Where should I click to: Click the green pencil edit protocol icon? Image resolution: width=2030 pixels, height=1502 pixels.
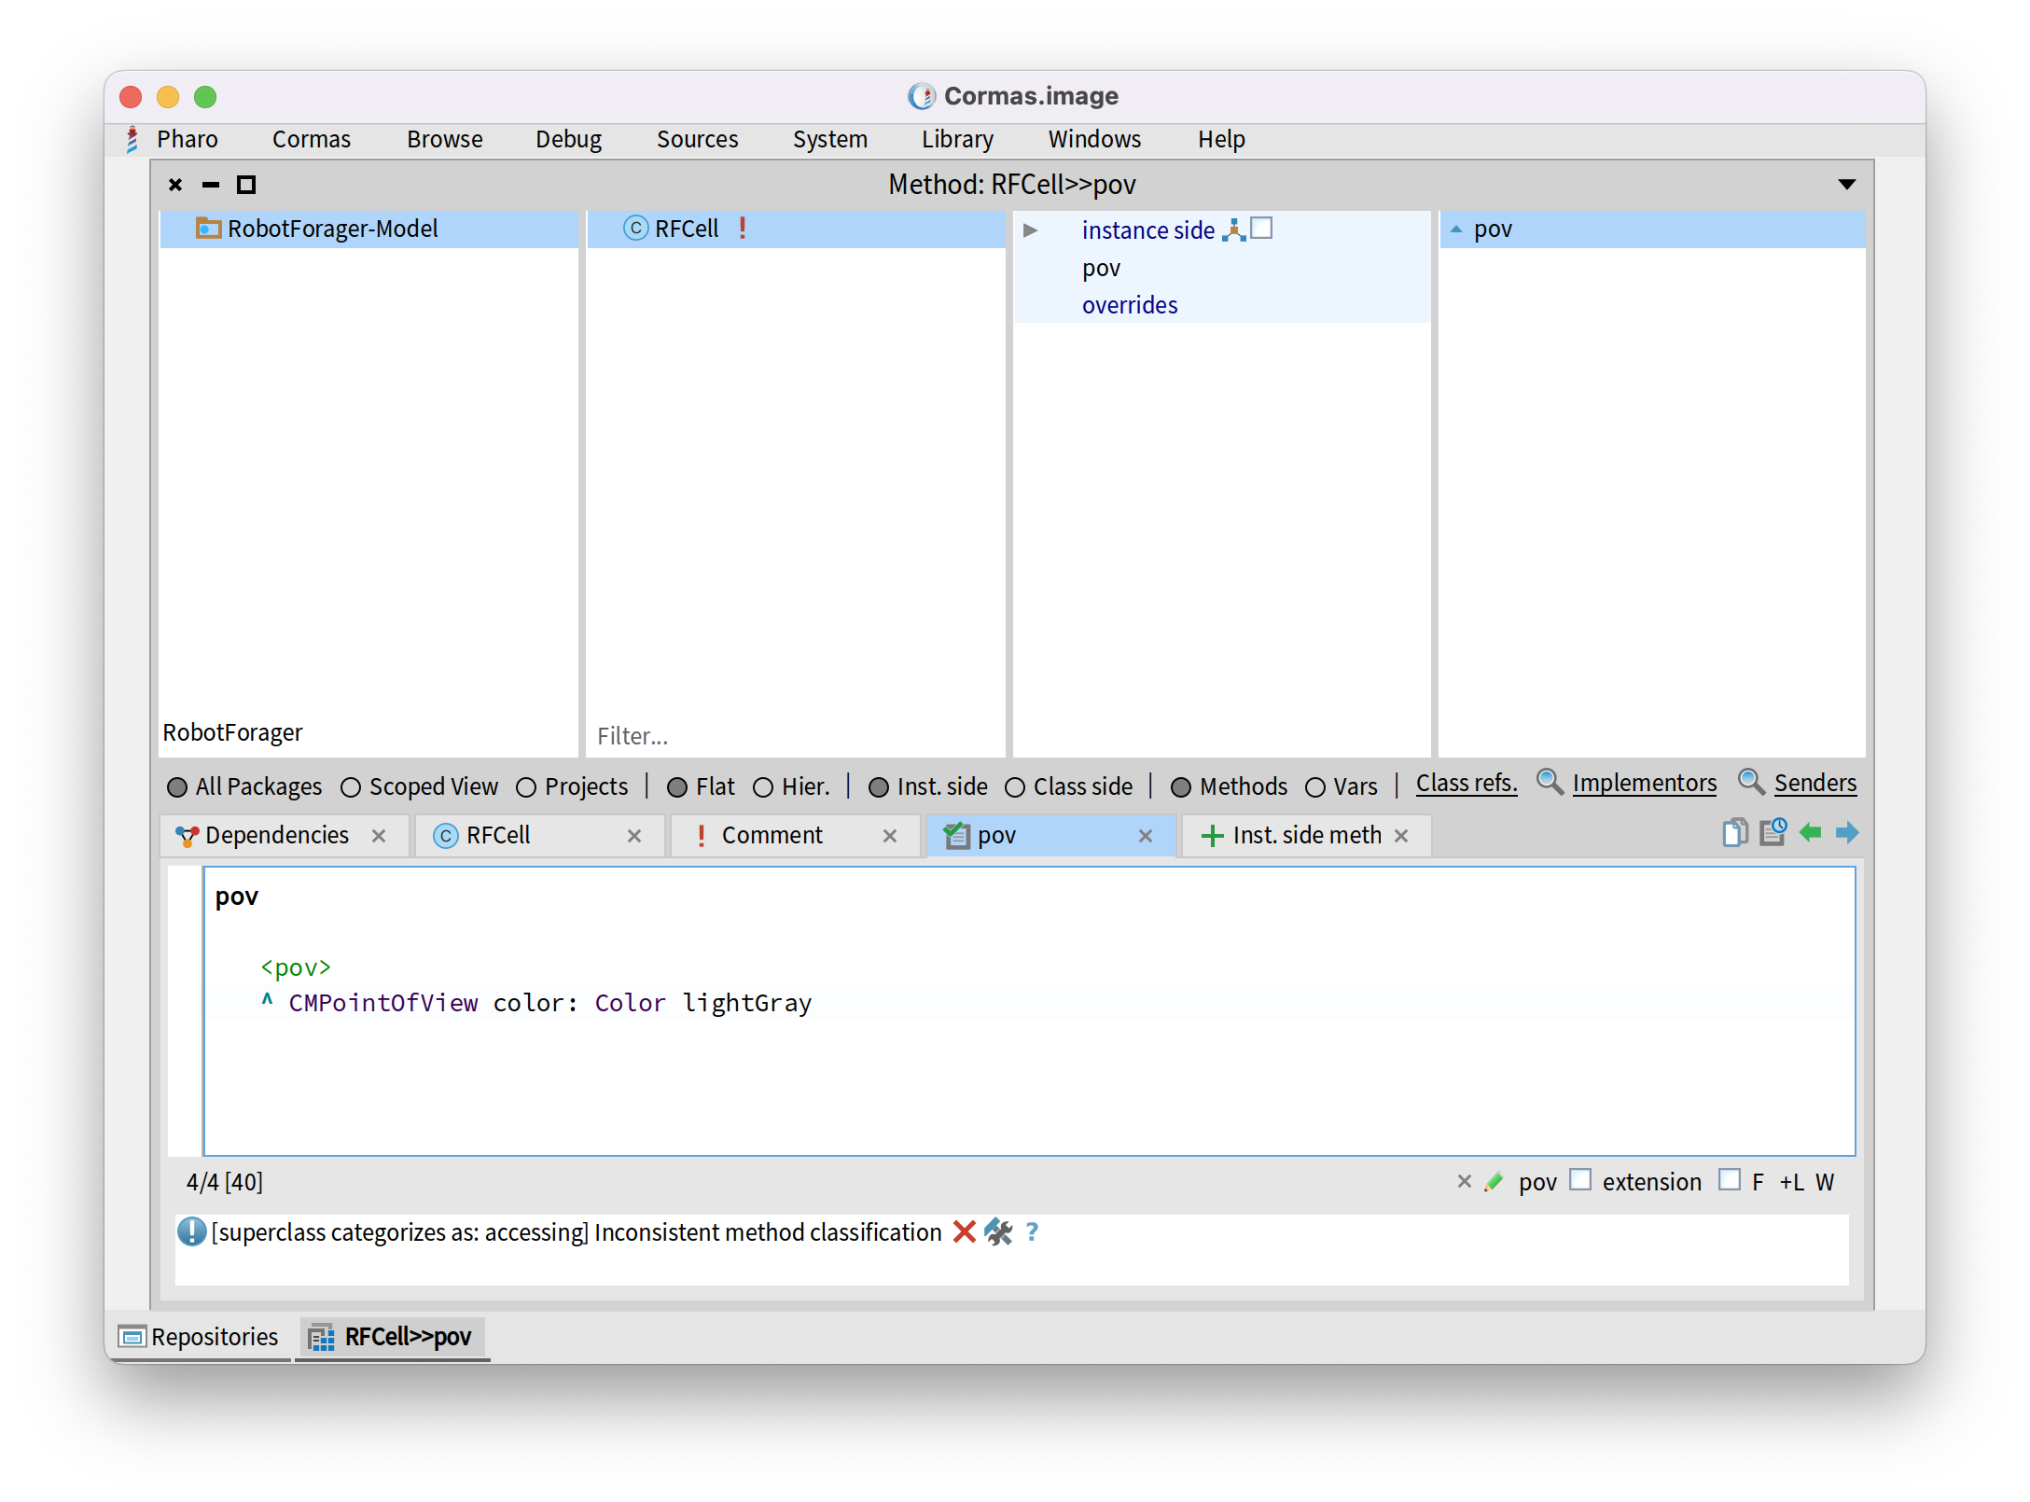[x=1494, y=1182]
